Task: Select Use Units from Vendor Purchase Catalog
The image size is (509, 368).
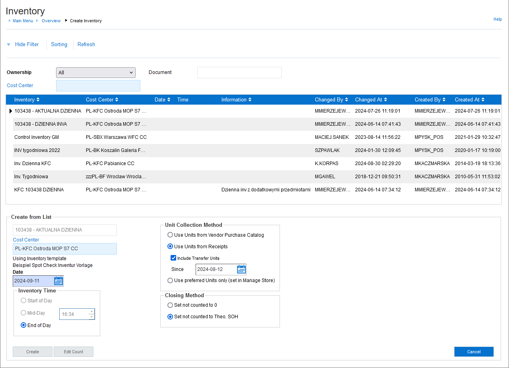Action: (170, 235)
